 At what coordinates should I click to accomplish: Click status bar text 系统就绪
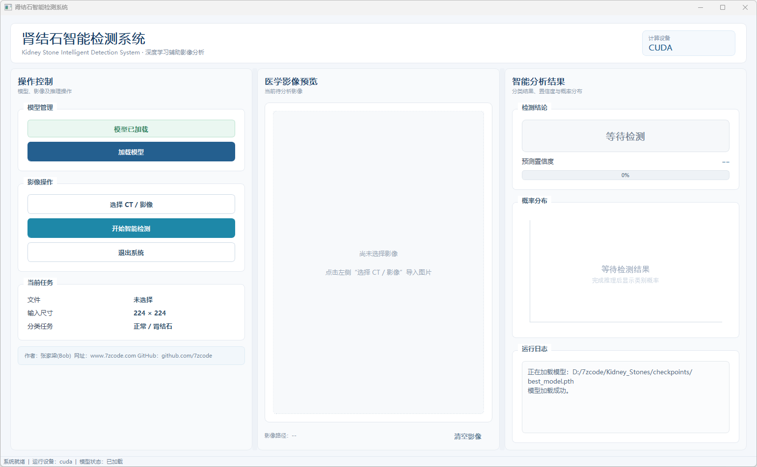tap(14, 462)
